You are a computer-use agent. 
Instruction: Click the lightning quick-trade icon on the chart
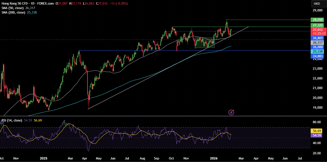click(x=231, y=112)
